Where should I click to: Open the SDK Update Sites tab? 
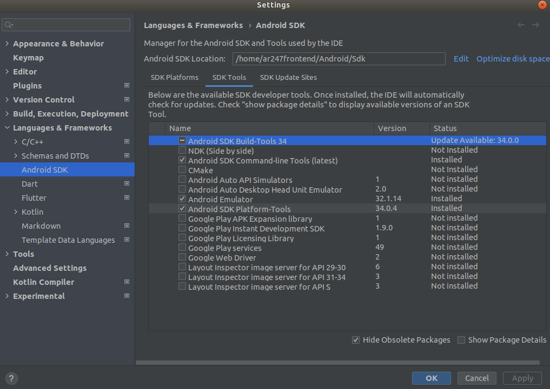click(288, 77)
